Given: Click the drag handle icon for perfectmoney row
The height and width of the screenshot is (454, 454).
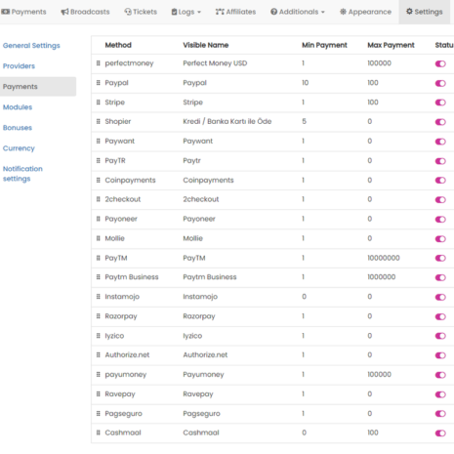Looking at the screenshot, I should (x=98, y=63).
